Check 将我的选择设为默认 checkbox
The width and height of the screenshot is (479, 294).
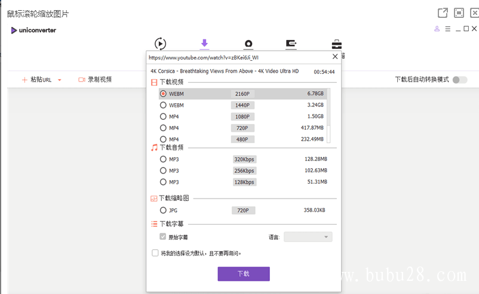coord(155,253)
